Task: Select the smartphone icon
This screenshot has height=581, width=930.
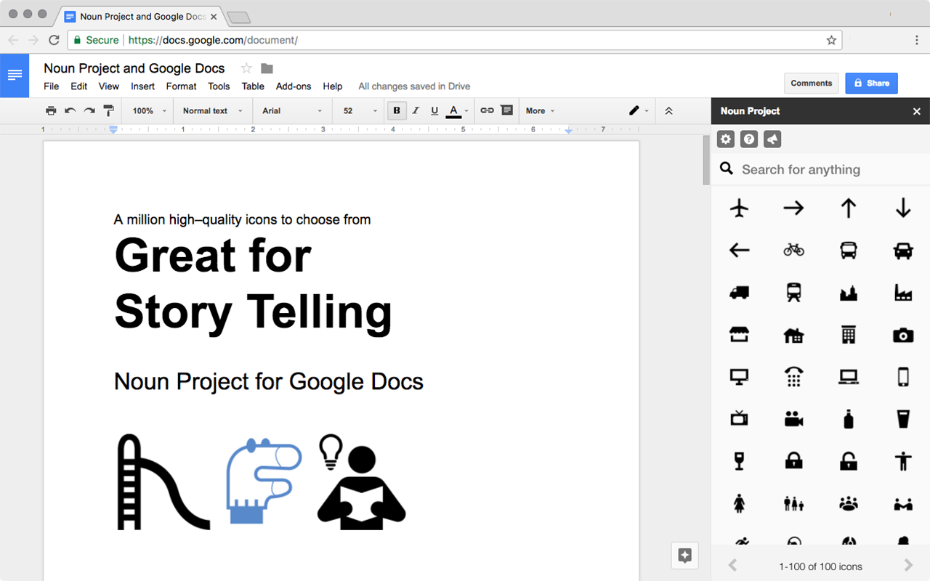Action: point(903,377)
